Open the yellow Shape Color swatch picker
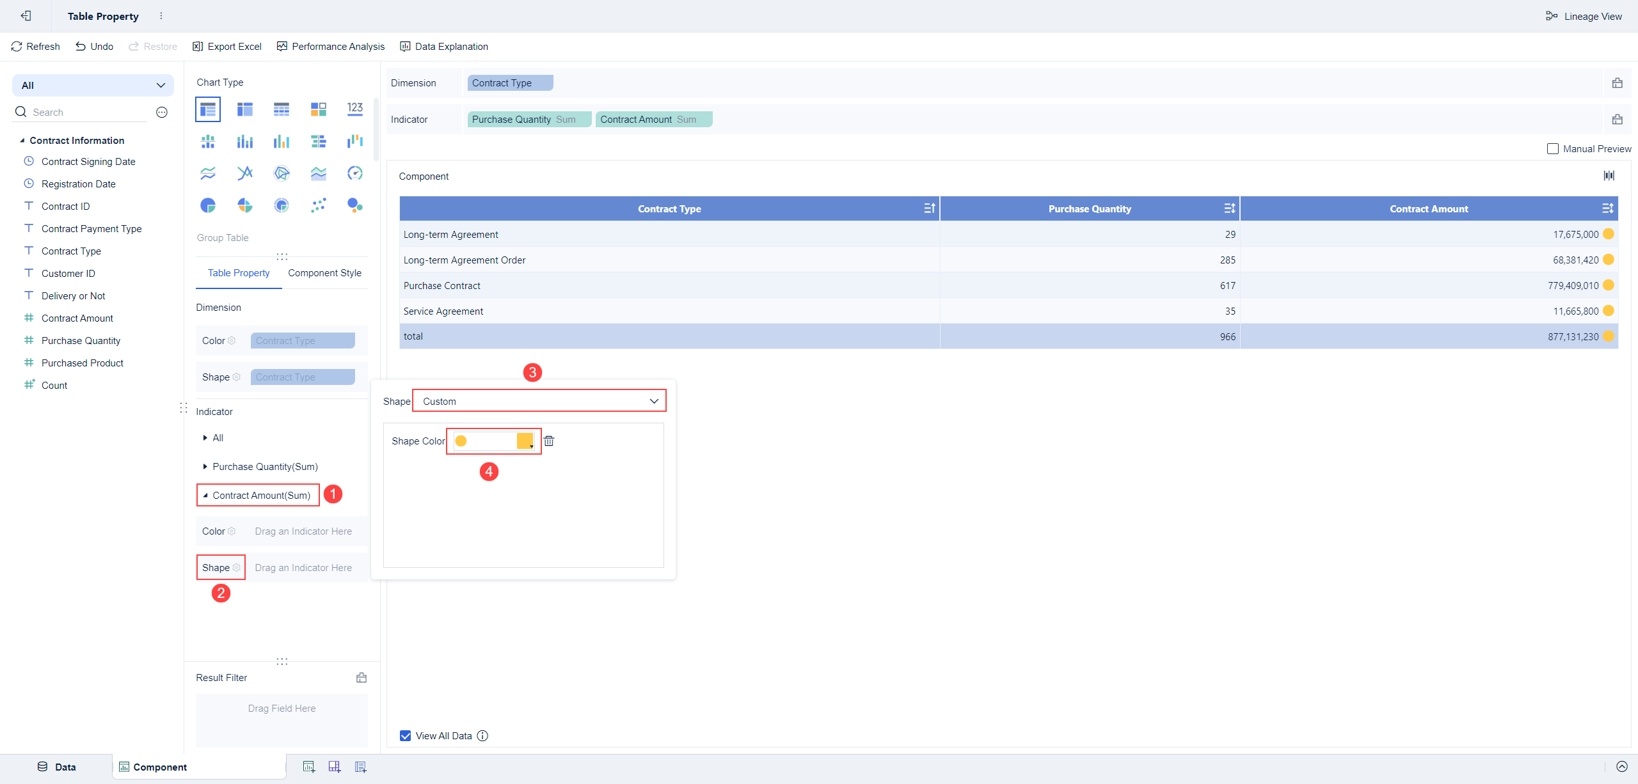Screen dimensions: 1638x784 (525, 441)
